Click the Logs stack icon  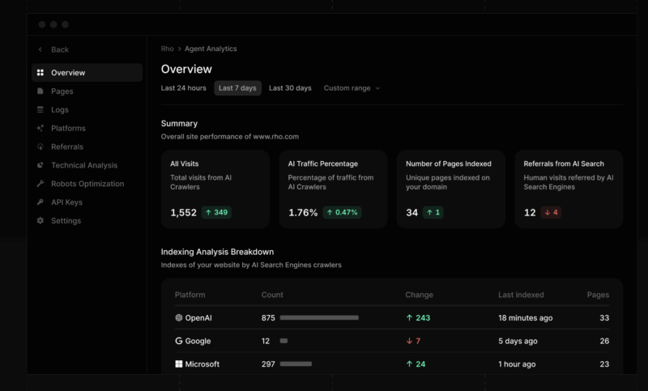(40, 110)
